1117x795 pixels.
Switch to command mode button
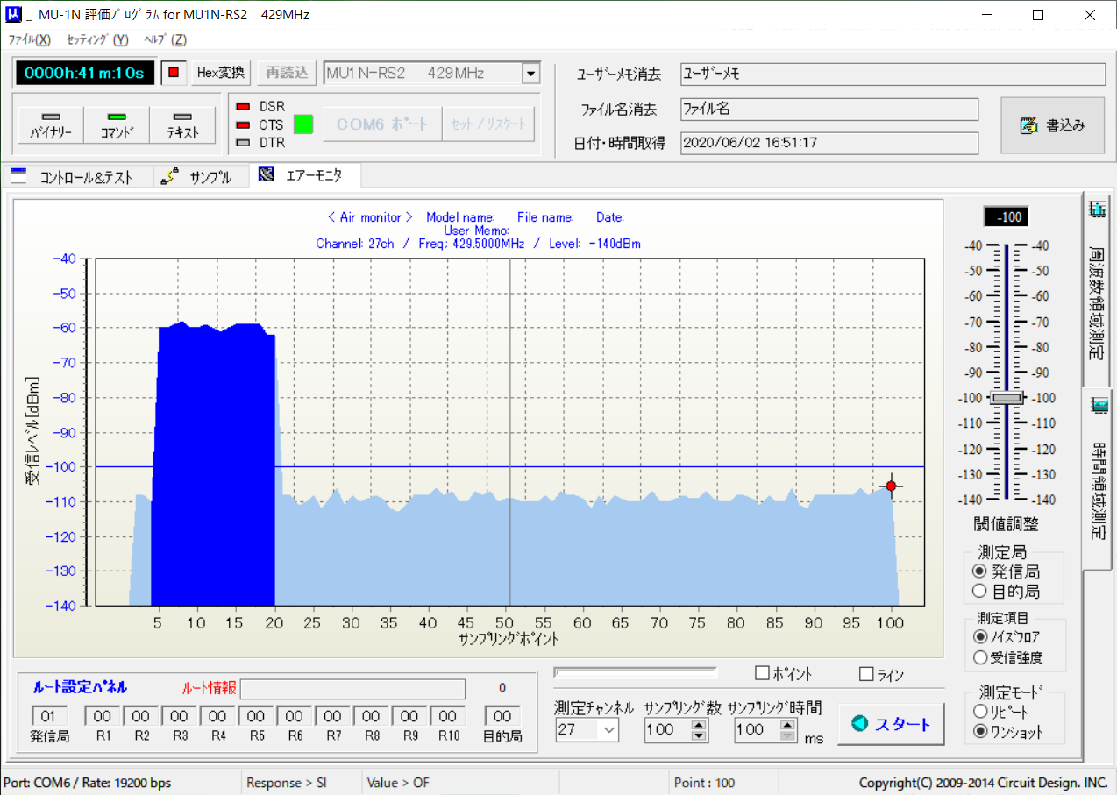(117, 125)
